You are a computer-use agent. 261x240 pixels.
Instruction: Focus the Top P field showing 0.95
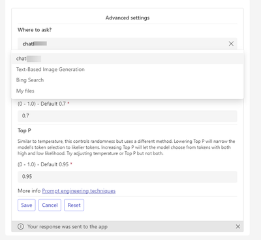pyautogui.click(x=127, y=177)
